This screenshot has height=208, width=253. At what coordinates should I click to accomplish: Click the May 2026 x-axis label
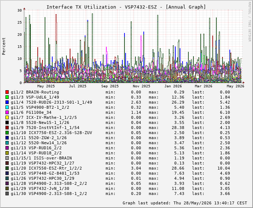(x=236, y=86)
